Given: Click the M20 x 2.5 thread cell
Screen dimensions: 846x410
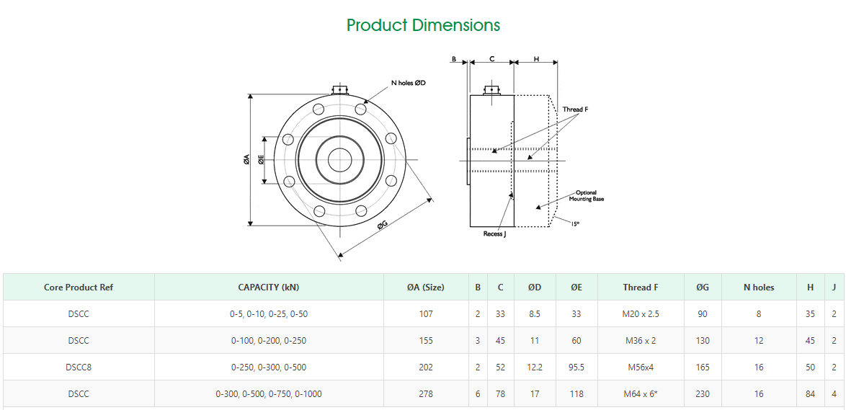Looking at the screenshot, I should pyautogui.click(x=641, y=313).
